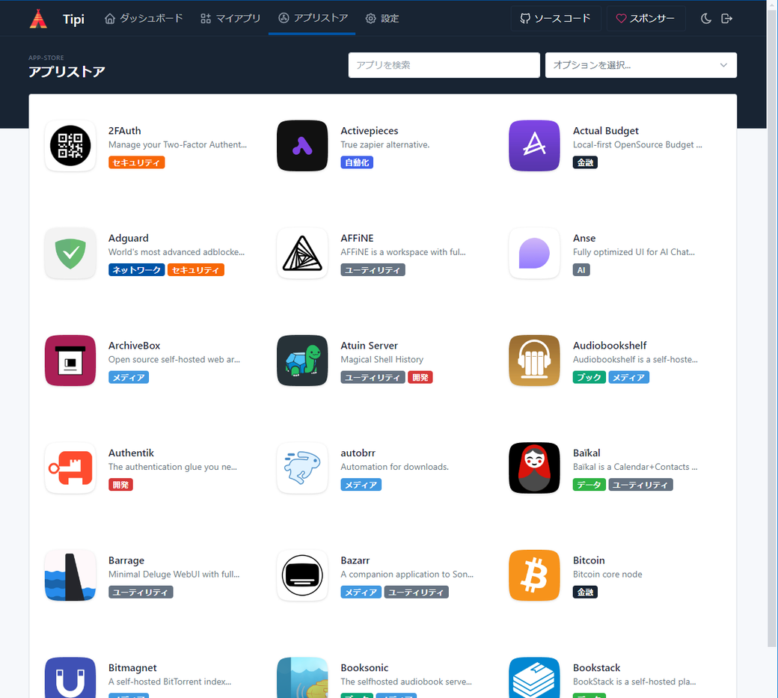
Task: Select the Actual Budget purple icon
Action: click(x=534, y=146)
